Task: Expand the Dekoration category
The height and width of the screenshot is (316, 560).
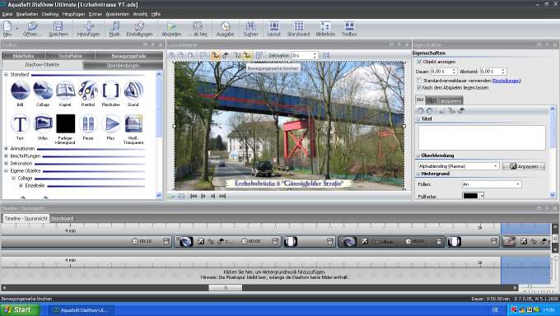Action: point(6,163)
